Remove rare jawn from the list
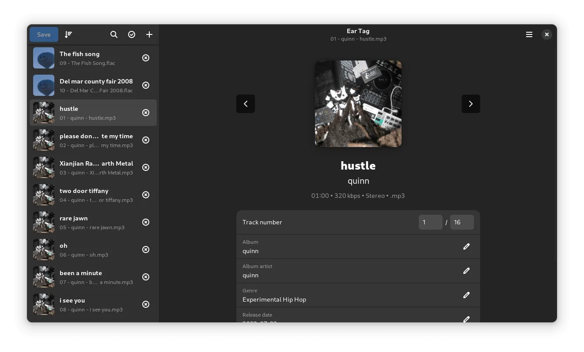This screenshot has height=352, width=584. (x=146, y=222)
